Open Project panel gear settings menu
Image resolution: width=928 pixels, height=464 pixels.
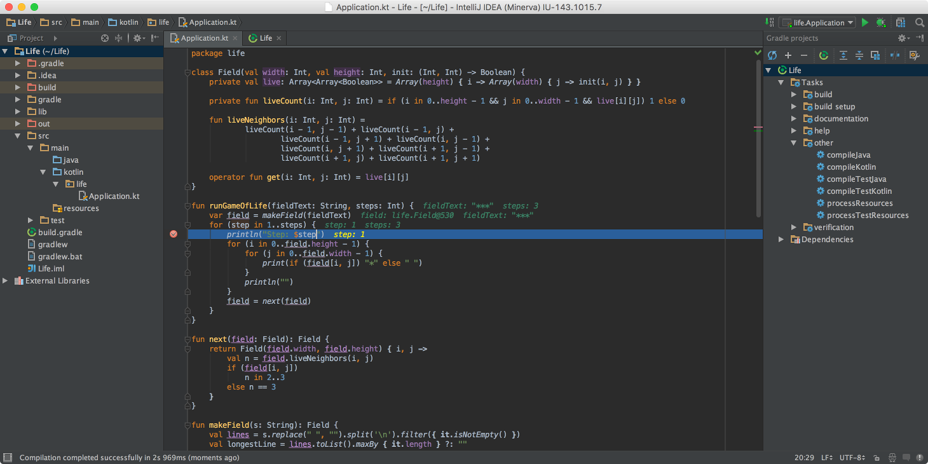(139, 38)
